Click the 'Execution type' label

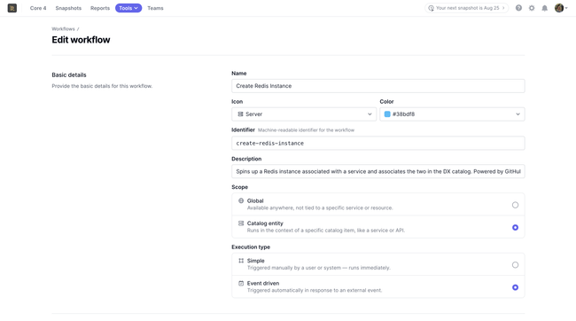point(251,247)
